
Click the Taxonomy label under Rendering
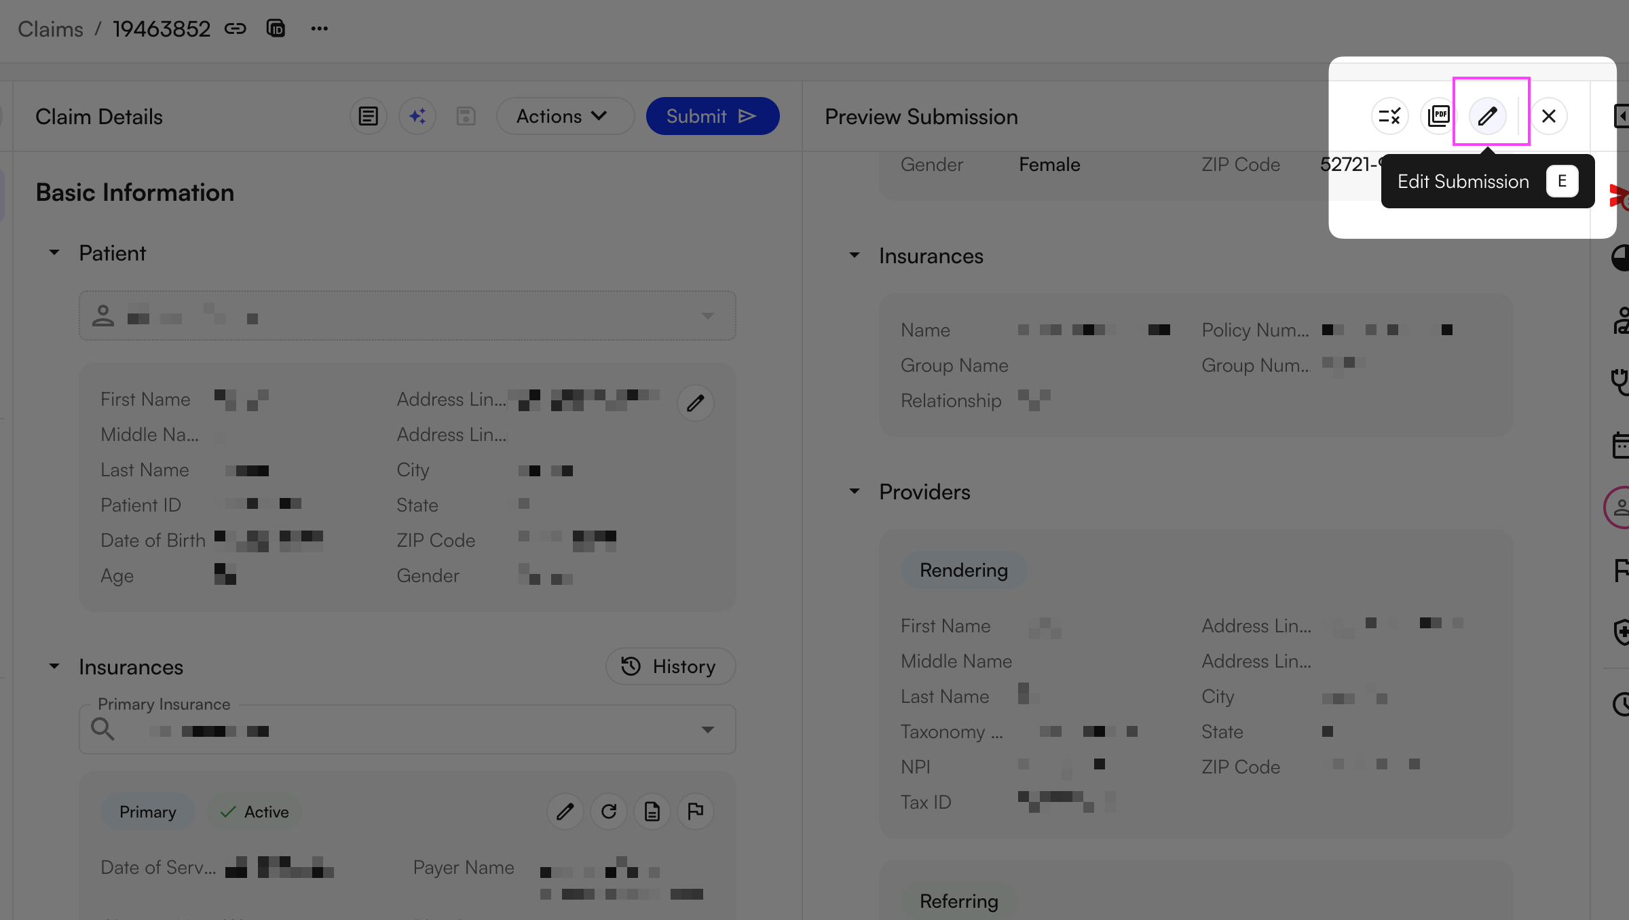point(952,731)
